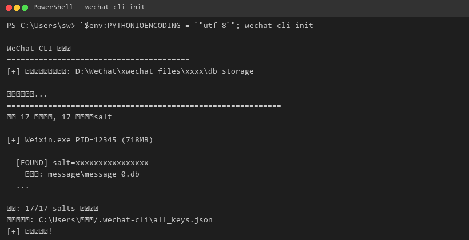
Task: Maximize the terminal using the green button
Action: (x=25, y=7)
